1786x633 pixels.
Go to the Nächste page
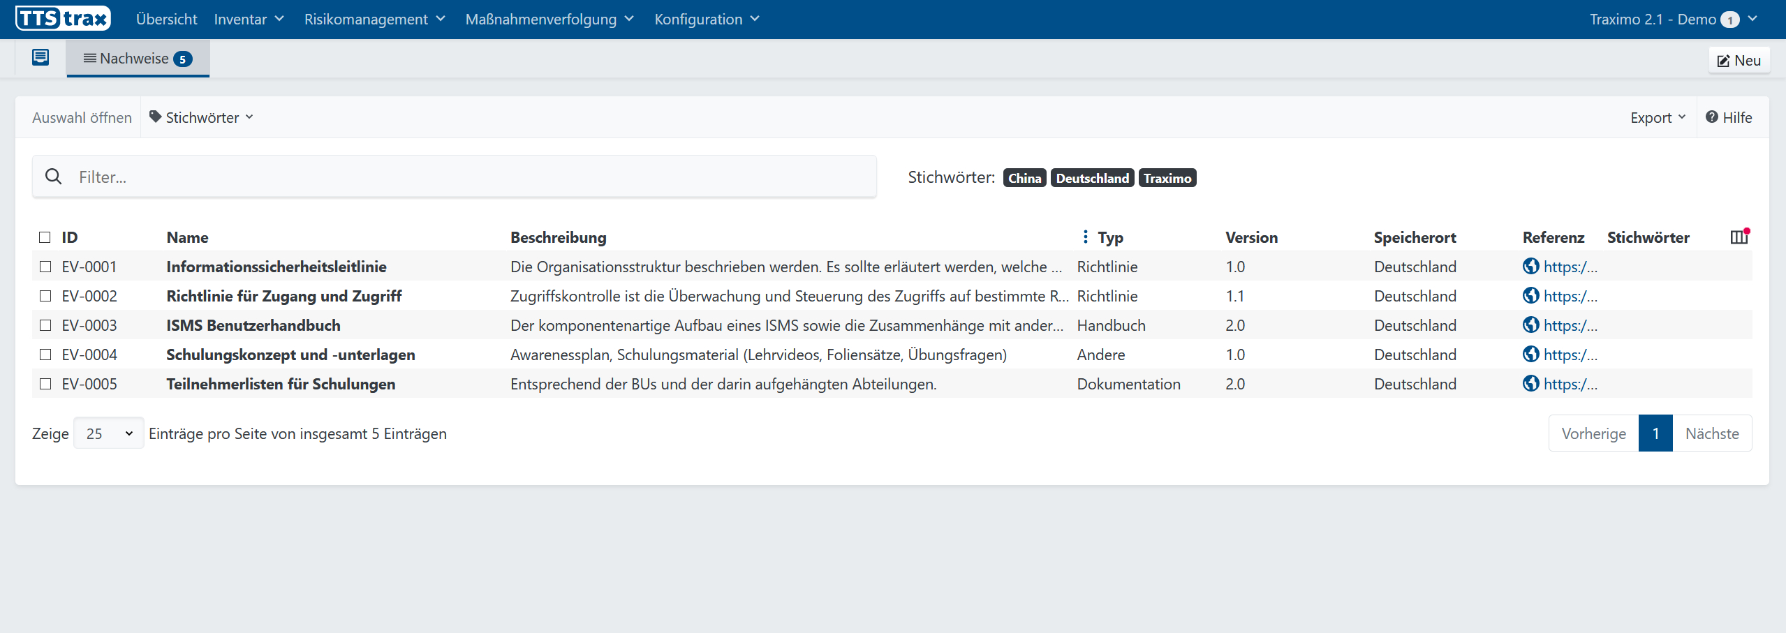pyautogui.click(x=1711, y=433)
